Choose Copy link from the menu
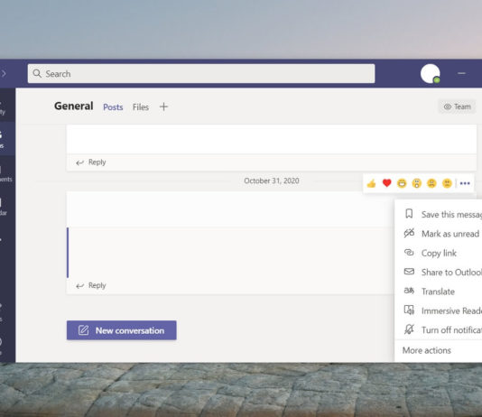Screen dimensions: 482x417 439,253
